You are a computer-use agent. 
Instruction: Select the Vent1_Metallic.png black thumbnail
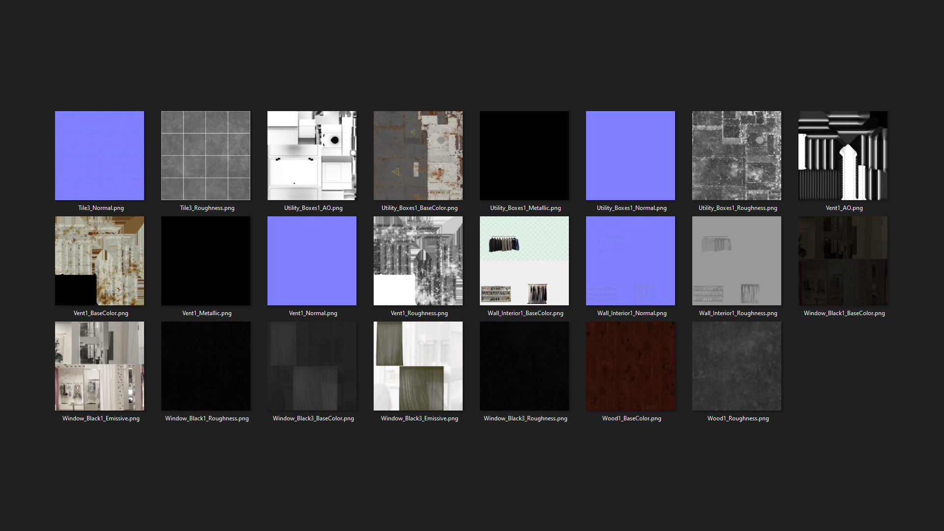pyautogui.click(x=206, y=261)
